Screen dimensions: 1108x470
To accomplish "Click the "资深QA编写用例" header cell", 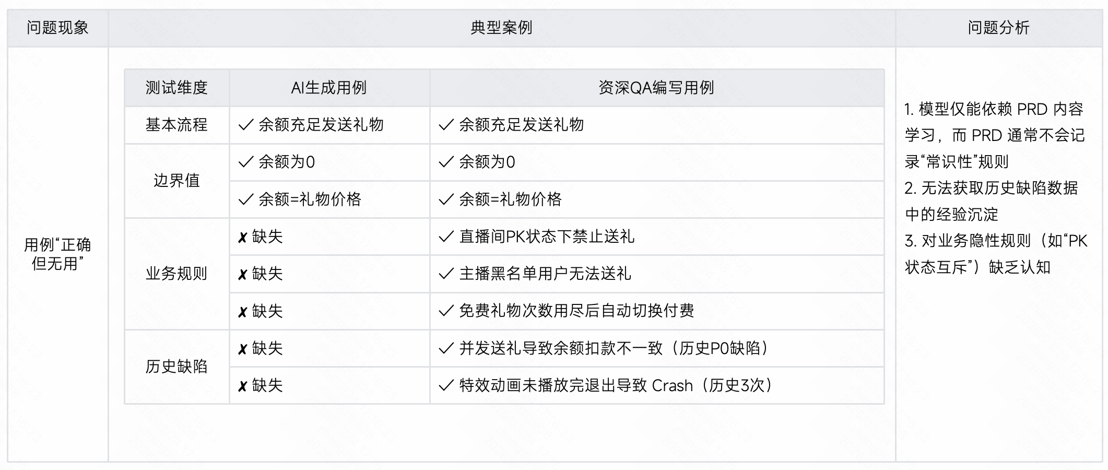I will (656, 88).
